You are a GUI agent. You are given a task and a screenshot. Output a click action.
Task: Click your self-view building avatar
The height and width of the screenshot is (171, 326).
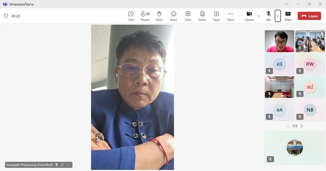295,148
